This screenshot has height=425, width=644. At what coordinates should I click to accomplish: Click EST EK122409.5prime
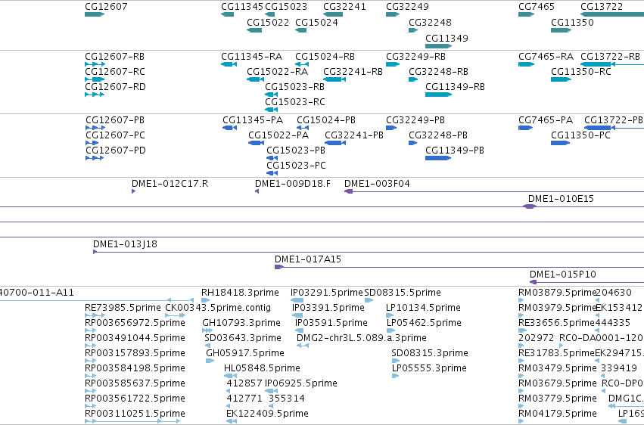click(x=232, y=421)
